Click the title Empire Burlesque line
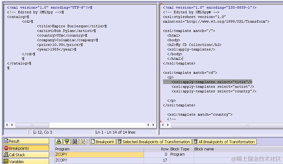Viewport: 283px width, 164px height. (x=72, y=26)
